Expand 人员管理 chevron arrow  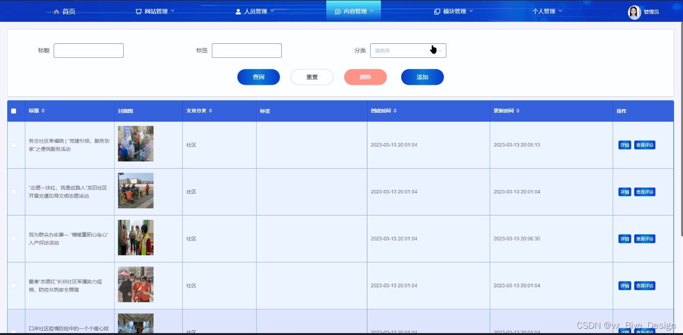(x=272, y=11)
